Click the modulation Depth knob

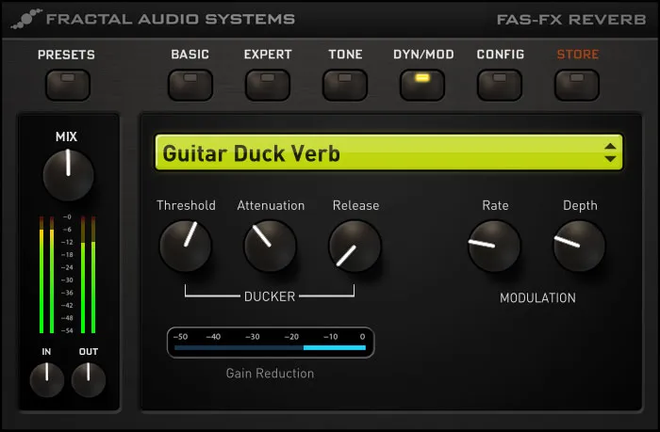579,246
